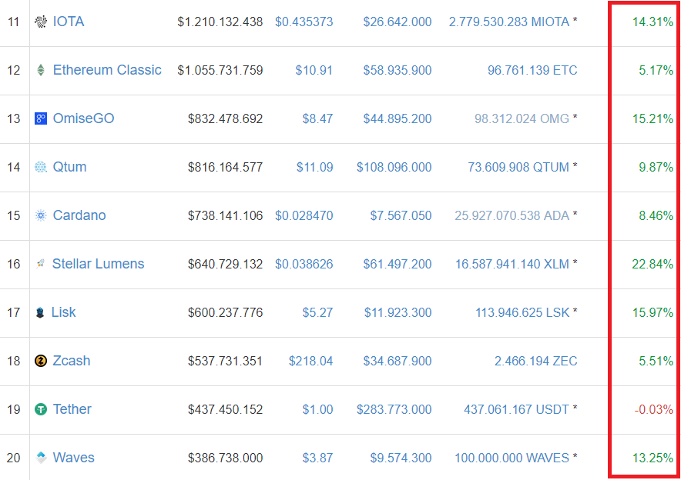
Task: Click the Waves logo icon
Action: pyautogui.click(x=41, y=458)
